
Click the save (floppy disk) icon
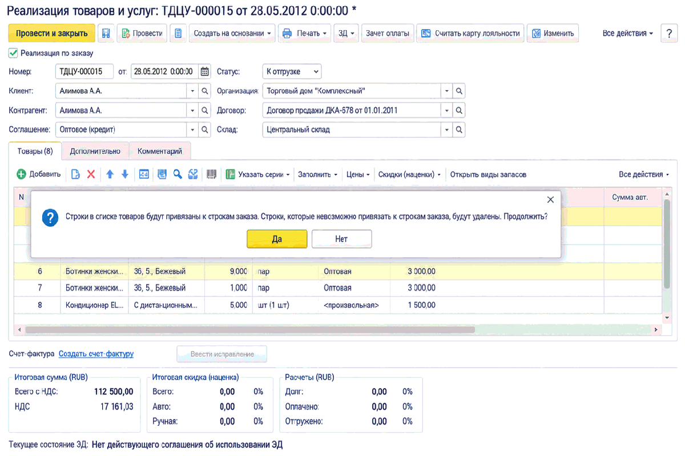(x=106, y=33)
